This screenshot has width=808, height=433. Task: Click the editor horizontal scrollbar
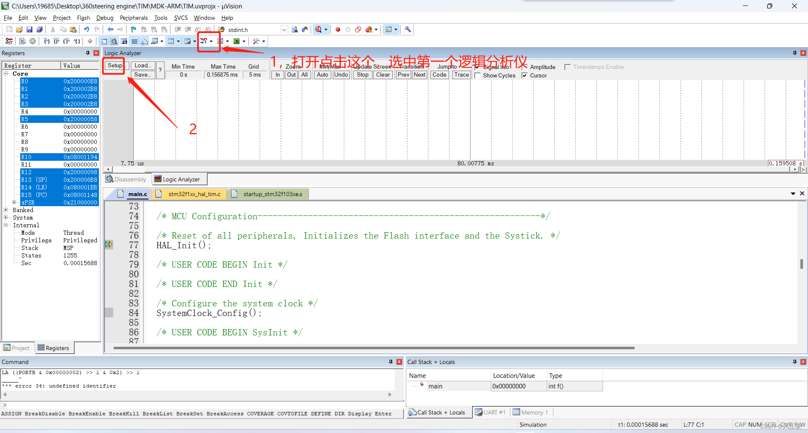point(374,348)
